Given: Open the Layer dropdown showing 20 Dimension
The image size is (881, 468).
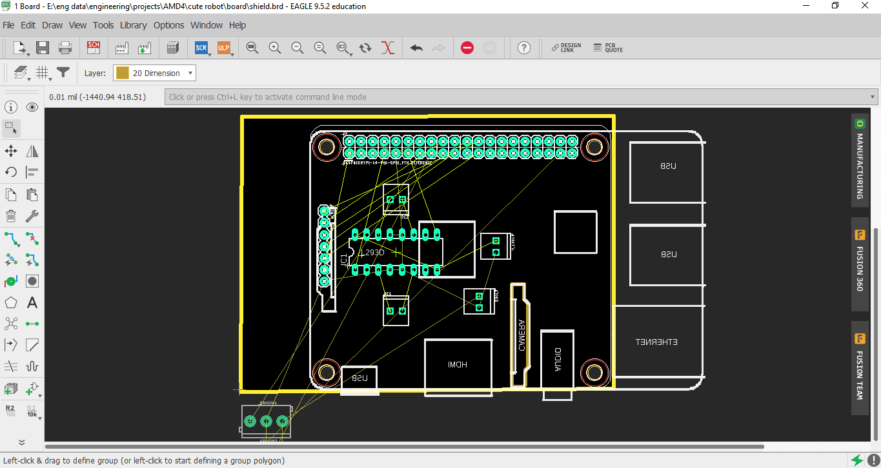Looking at the screenshot, I should tap(155, 73).
